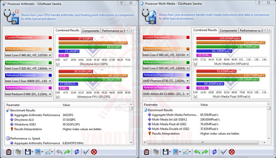The height and width of the screenshot is (158, 276).
Task: Open Intel Core i7 940 dropdown in Arithmetic window
Action: point(28,55)
